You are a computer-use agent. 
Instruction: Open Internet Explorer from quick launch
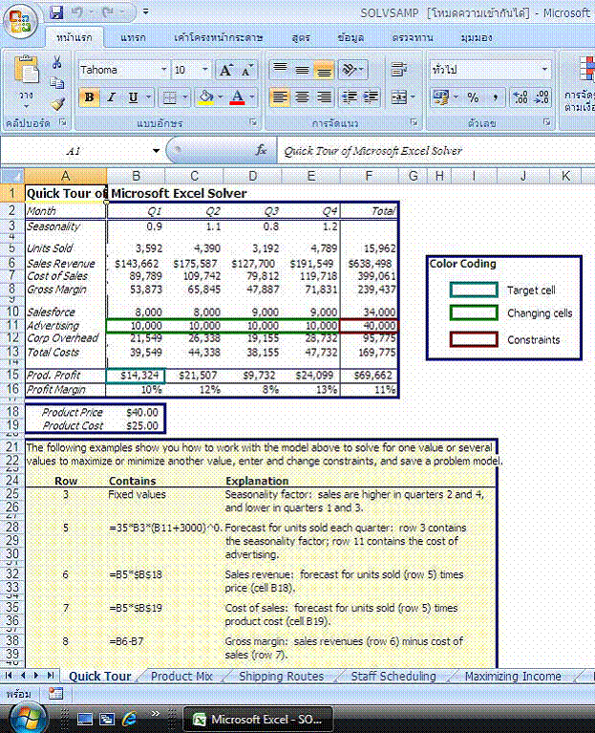coord(129,719)
